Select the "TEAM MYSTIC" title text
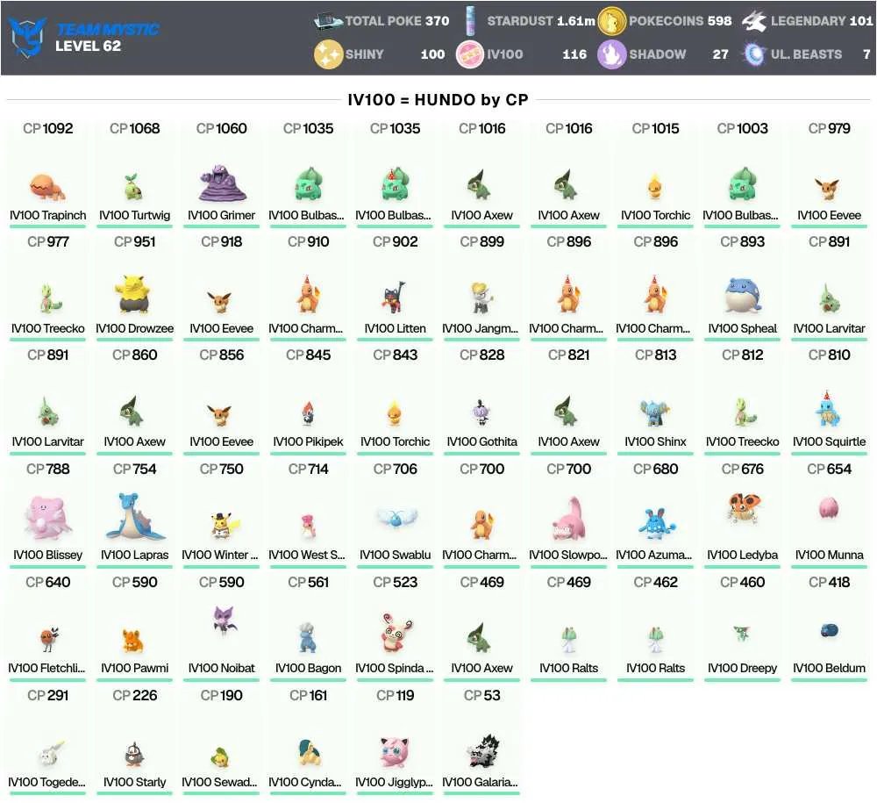 (107, 29)
